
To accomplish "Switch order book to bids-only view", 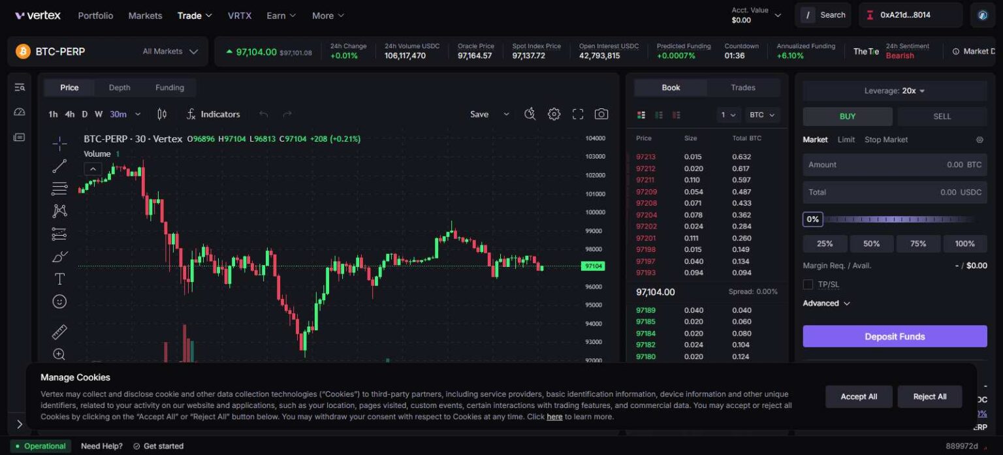I will [x=659, y=114].
